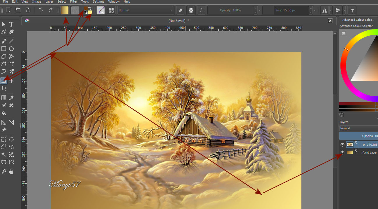This screenshot has height=209, width=378.
Task: Open the Filter menu
Action: (x=74, y=2)
